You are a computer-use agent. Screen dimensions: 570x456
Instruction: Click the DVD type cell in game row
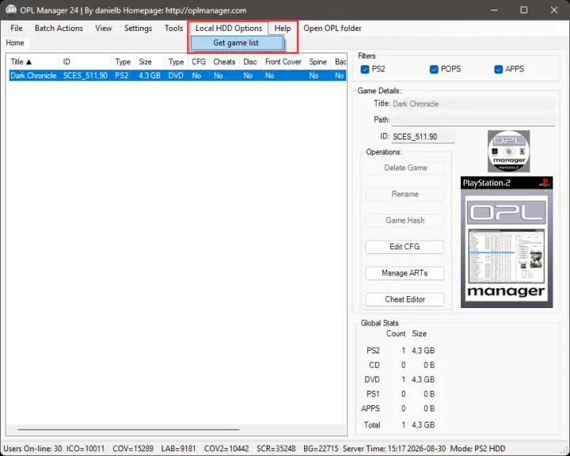point(176,76)
